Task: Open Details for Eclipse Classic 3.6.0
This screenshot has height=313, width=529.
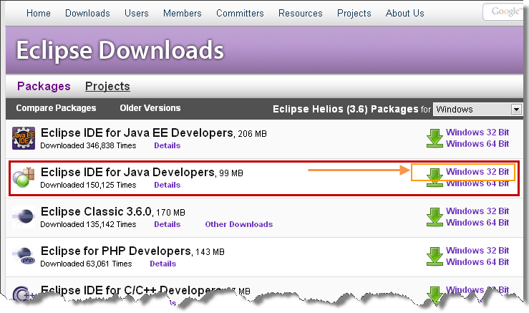Action: pos(168,224)
